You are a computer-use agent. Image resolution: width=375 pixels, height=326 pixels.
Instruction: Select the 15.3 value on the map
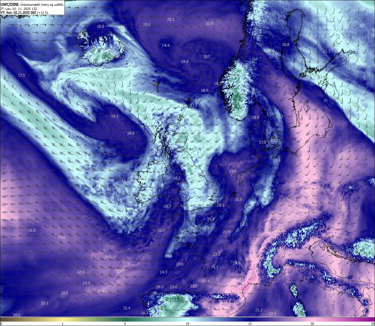coord(327,51)
